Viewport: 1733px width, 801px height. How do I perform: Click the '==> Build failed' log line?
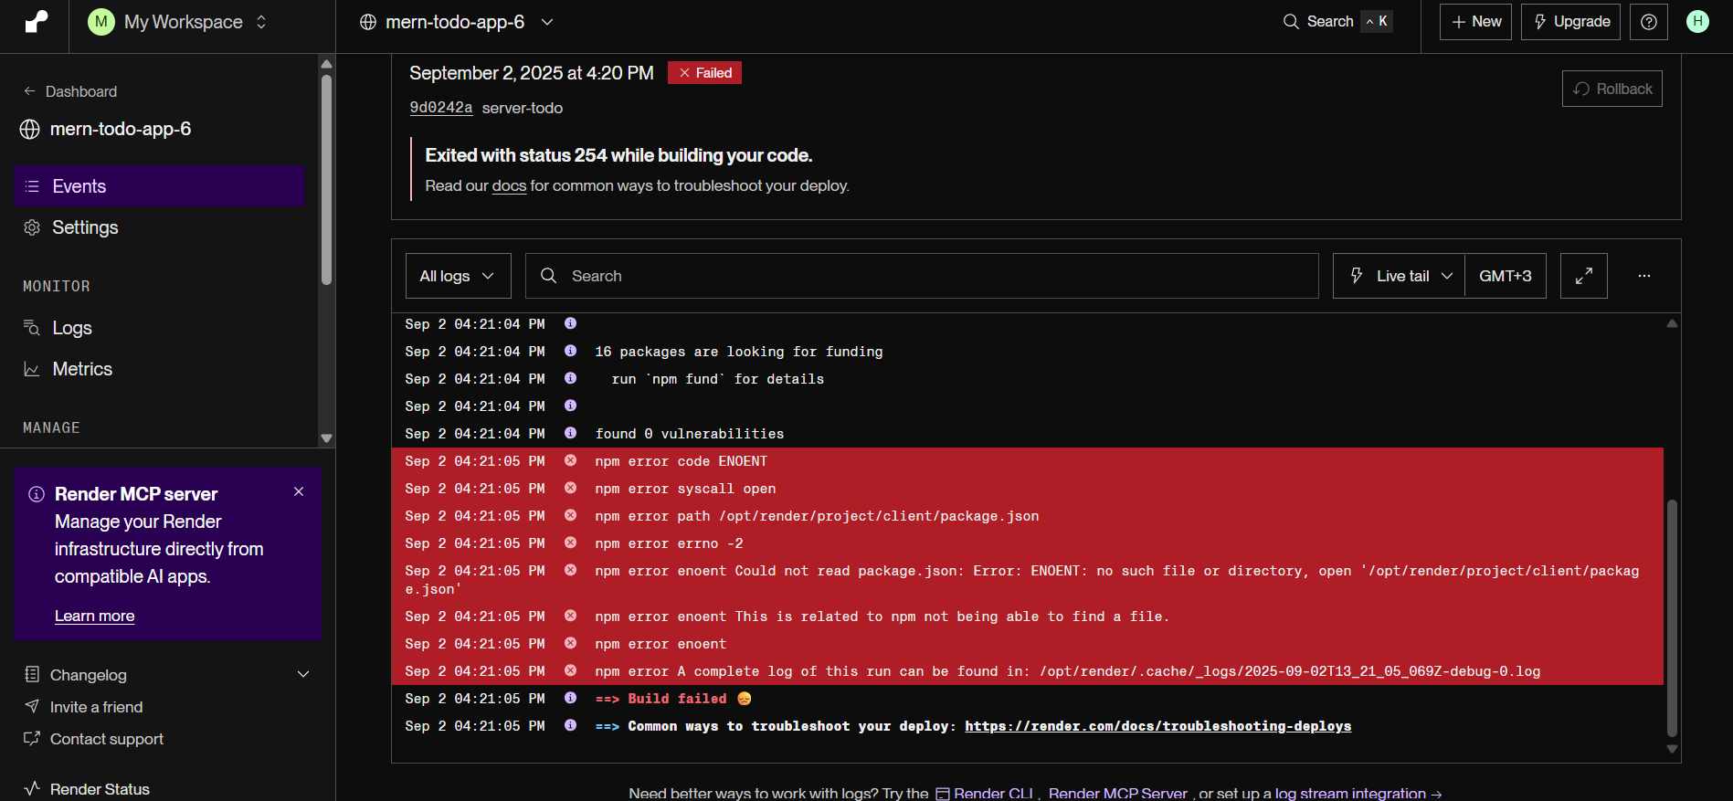click(x=673, y=699)
